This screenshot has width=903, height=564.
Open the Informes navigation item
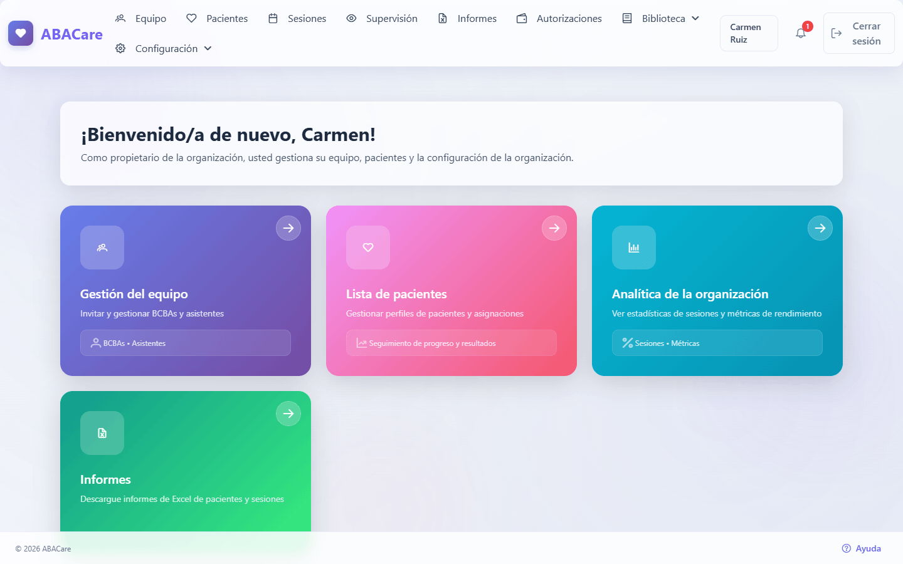coord(467,18)
